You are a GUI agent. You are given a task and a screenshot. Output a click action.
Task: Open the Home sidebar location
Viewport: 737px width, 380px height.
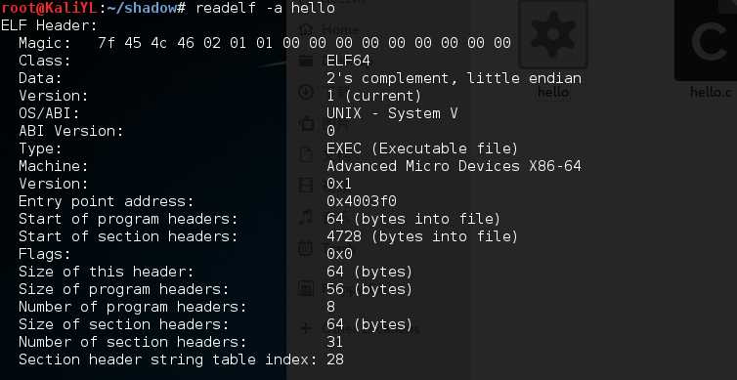pos(306,29)
